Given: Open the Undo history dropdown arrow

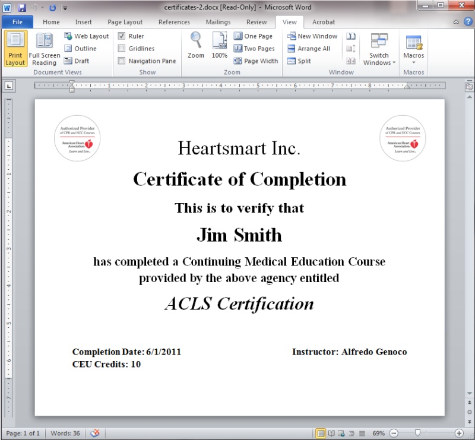Looking at the screenshot, I should [x=43, y=8].
